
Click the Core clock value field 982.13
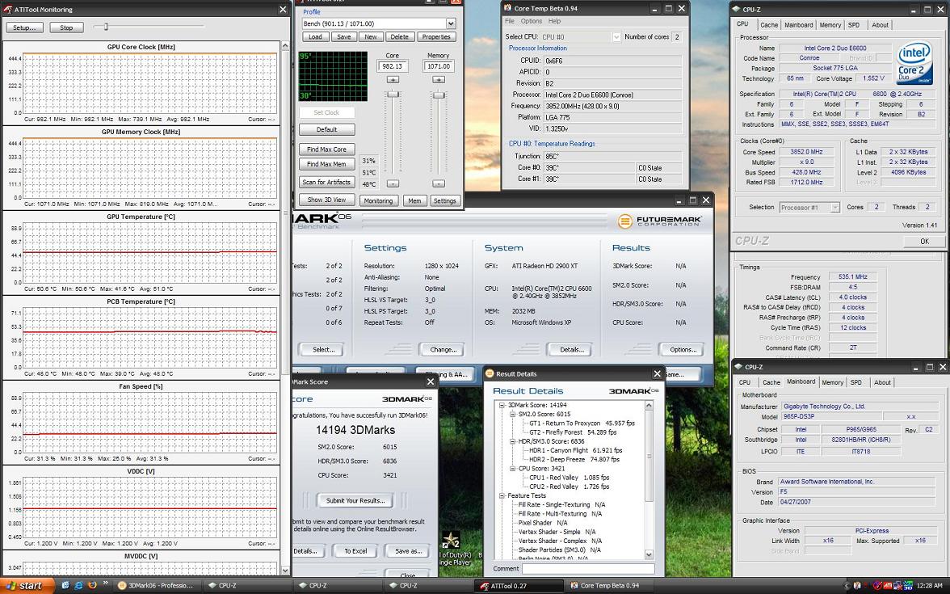point(393,66)
